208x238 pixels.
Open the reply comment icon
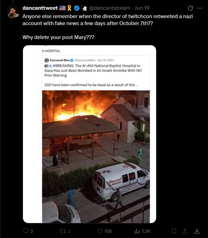pyautogui.click(x=26, y=231)
